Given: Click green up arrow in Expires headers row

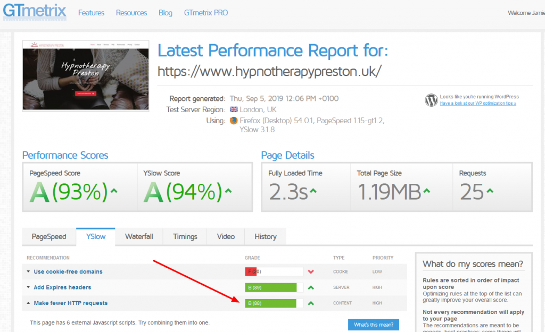Looking at the screenshot, I should 311,287.
